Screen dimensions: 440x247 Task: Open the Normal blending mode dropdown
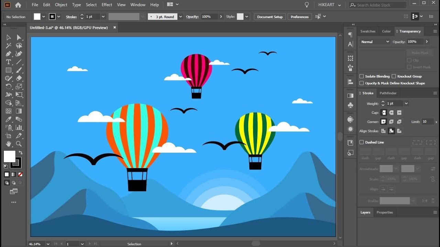click(x=375, y=42)
